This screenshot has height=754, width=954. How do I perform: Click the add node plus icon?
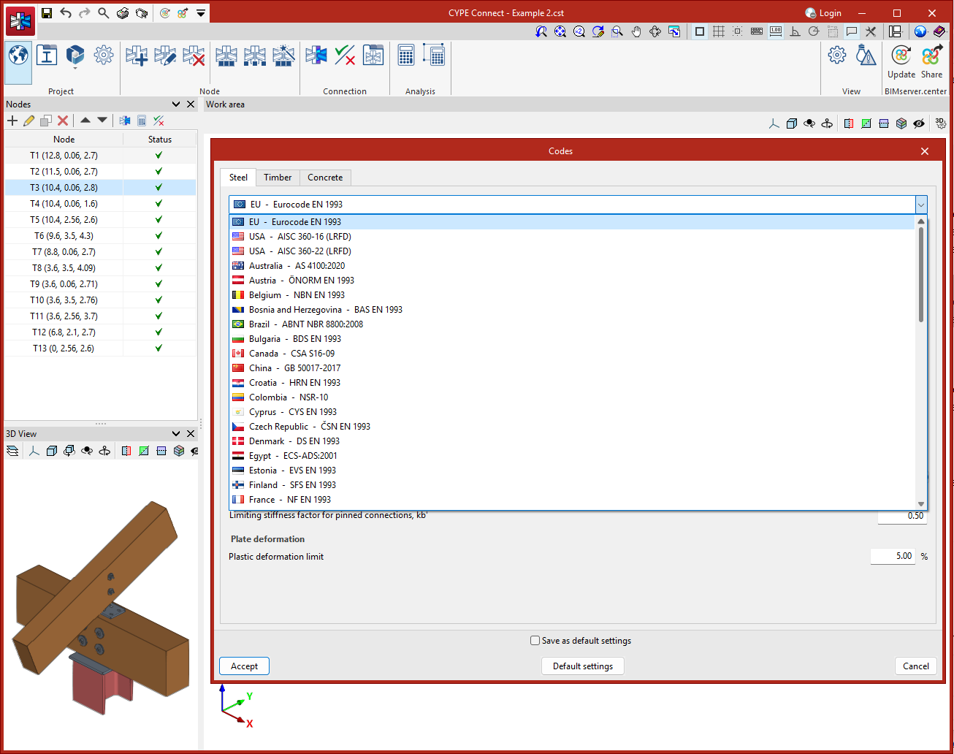coord(12,121)
